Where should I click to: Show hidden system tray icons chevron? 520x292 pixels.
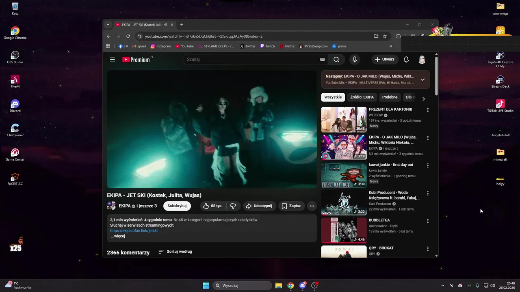(x=442, y=286)
